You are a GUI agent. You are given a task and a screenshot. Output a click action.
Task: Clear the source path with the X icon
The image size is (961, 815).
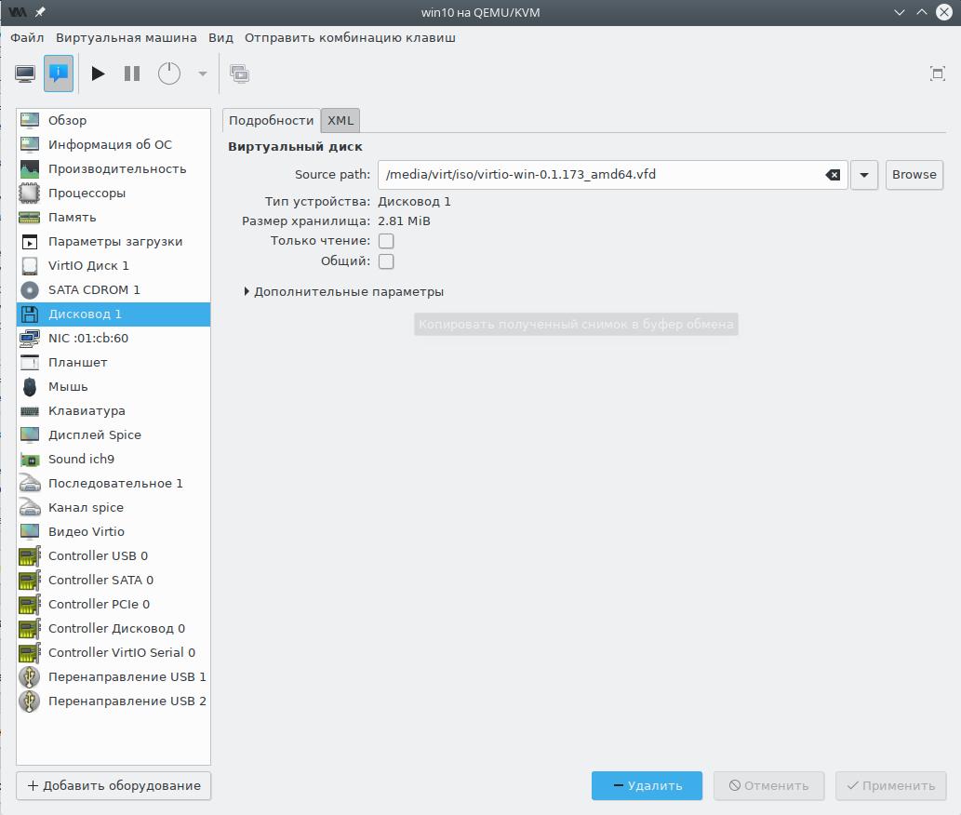coord(833,175)
